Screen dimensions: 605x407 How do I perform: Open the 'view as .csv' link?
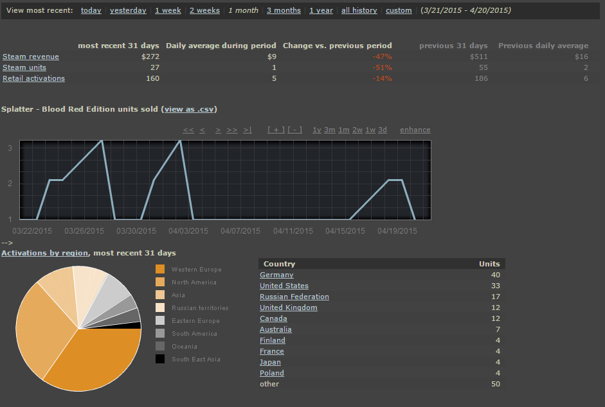coord(189,109)
